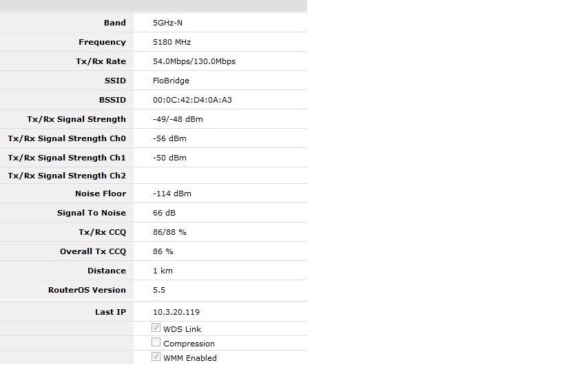Click the Tx/Rx Rate value field

pyautogui.click(x=194, y=61)
